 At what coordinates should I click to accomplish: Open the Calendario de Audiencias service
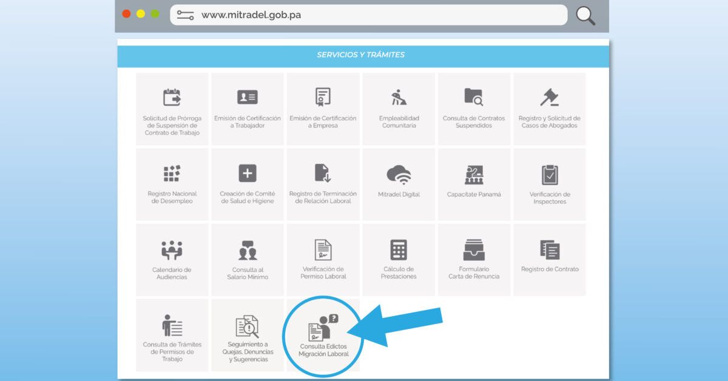(172, 258)
